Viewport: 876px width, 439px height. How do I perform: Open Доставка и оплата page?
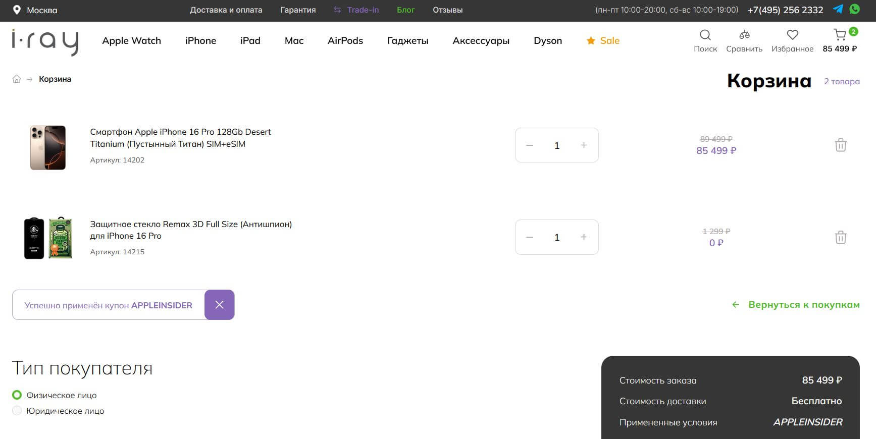pyautogui.click(x=226, y=10)
